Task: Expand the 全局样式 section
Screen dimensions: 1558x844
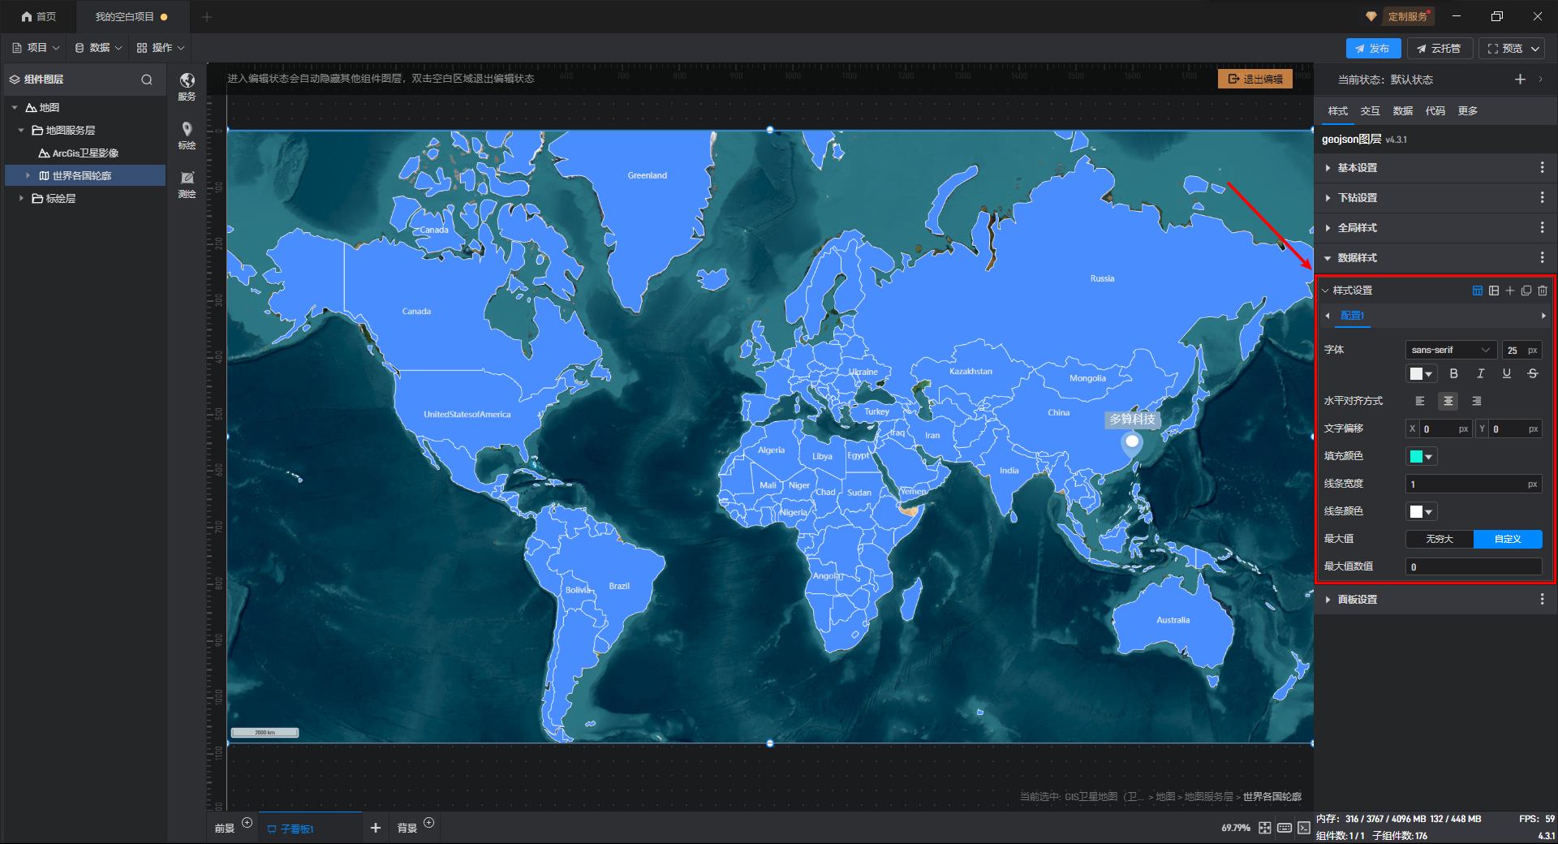Action: pyautogui.click(x=1328, y=228)
